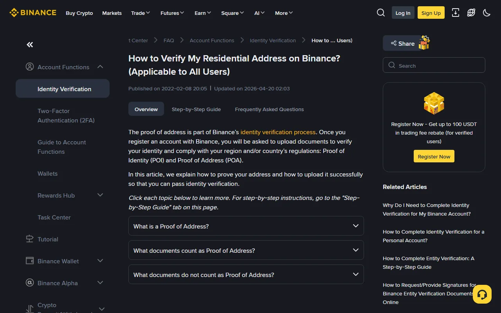The height and width of the screenshot is (313, 501).
Task: Click the Crypto deposit arrows icon
Action: 29,309
